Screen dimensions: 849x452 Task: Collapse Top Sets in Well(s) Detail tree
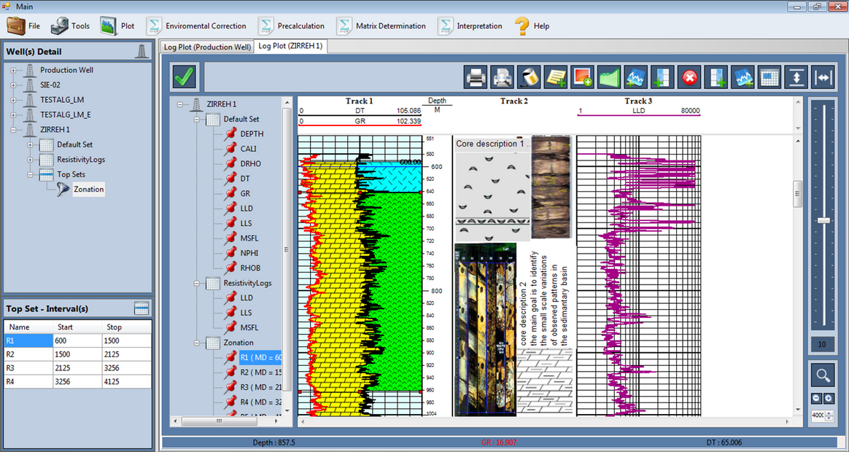coord(31,175)
